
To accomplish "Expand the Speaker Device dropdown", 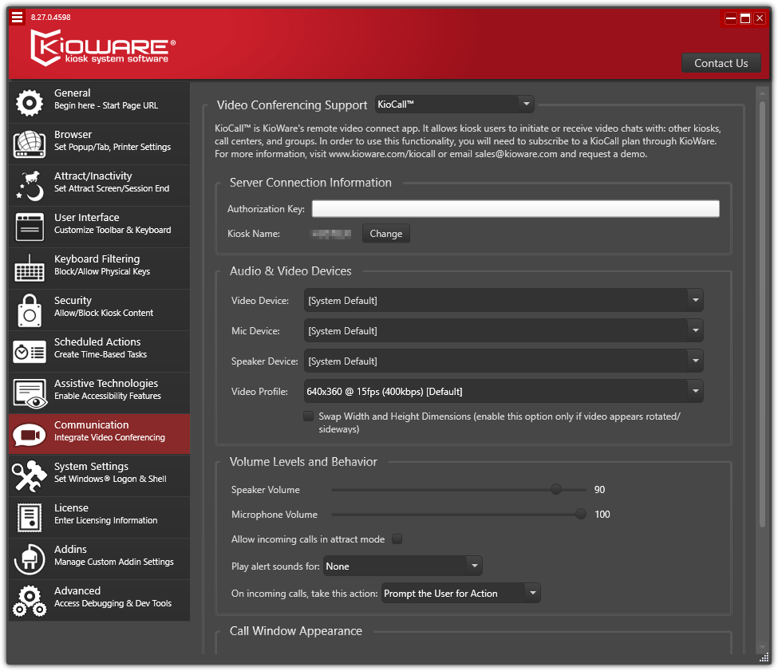I will tap(504, 361).
